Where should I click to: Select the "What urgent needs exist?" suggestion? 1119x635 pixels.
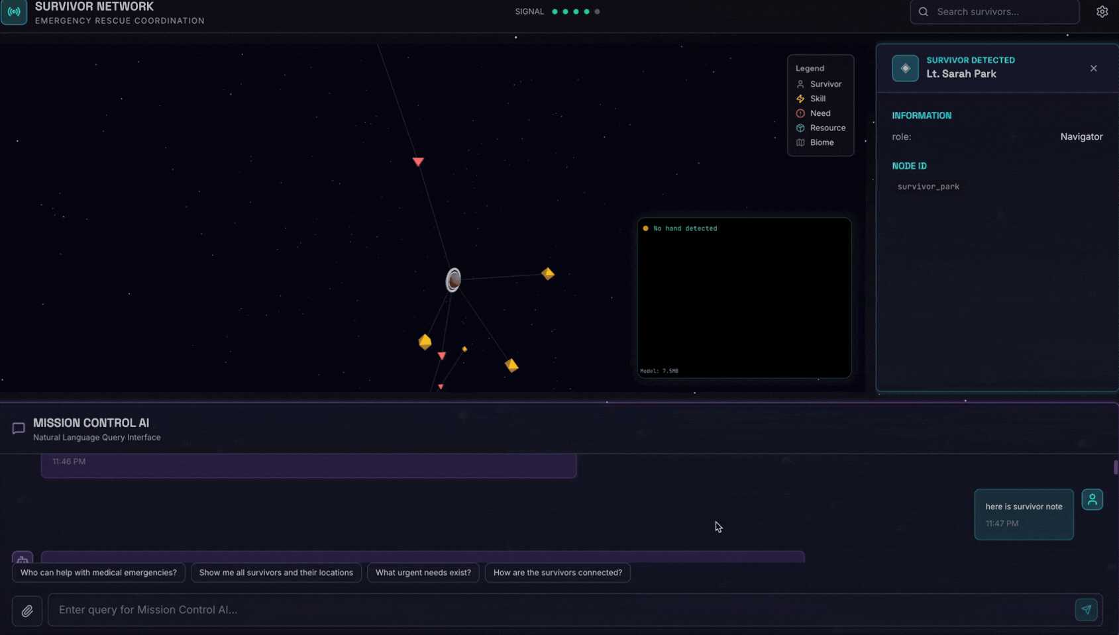pyautogui.click(x=423, y=573)
